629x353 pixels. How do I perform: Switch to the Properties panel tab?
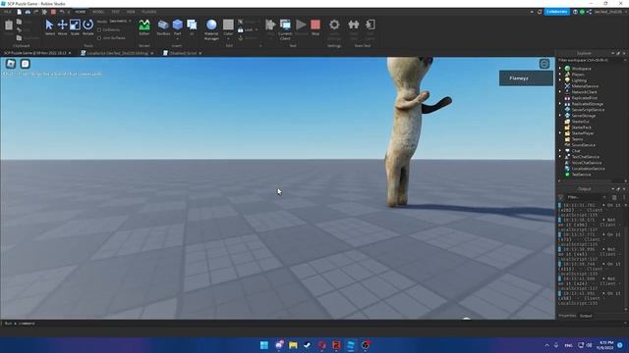click(567, 316)
